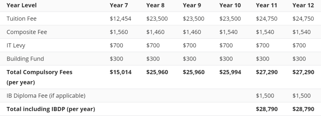Viewport: 321px width, 116px height.
Task: Click Year 9 Building Fund $300
Action: (x=189, y=59)
